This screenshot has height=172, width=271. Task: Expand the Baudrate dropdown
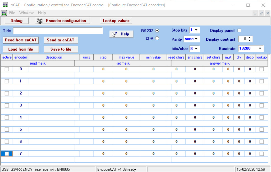point(260,49)
